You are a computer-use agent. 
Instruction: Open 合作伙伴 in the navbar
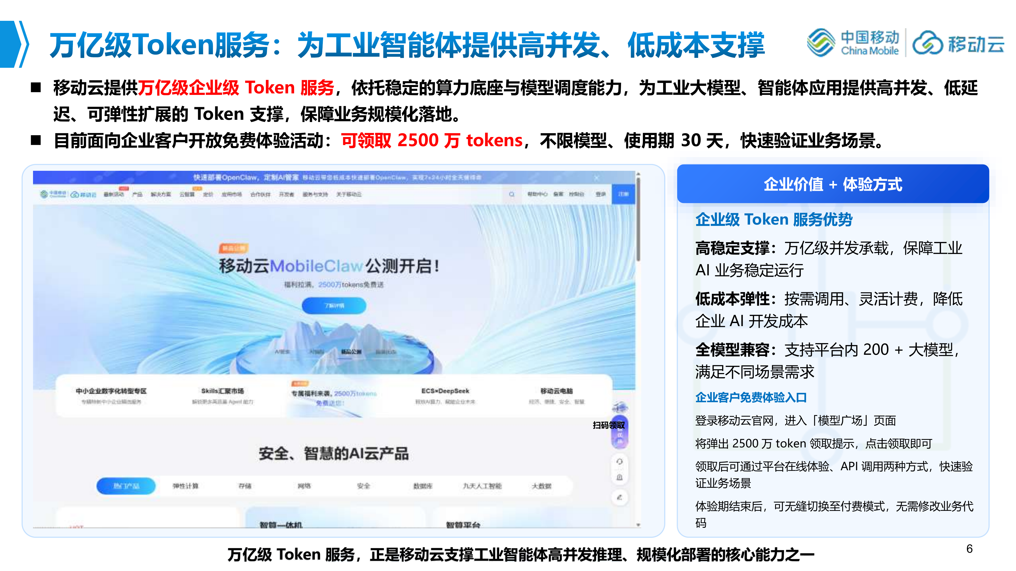click(x=260, y=194)
